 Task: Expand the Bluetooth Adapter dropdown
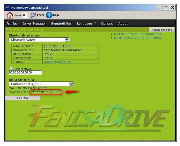[x=67, y=40]
